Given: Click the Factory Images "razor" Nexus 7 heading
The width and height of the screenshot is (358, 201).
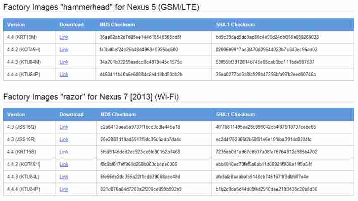Looking at the screenshot, I should coord(91,97).
